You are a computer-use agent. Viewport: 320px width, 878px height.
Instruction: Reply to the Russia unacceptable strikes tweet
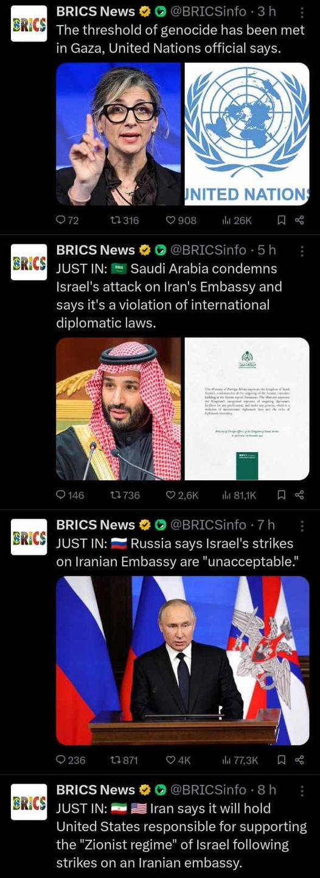71,760
